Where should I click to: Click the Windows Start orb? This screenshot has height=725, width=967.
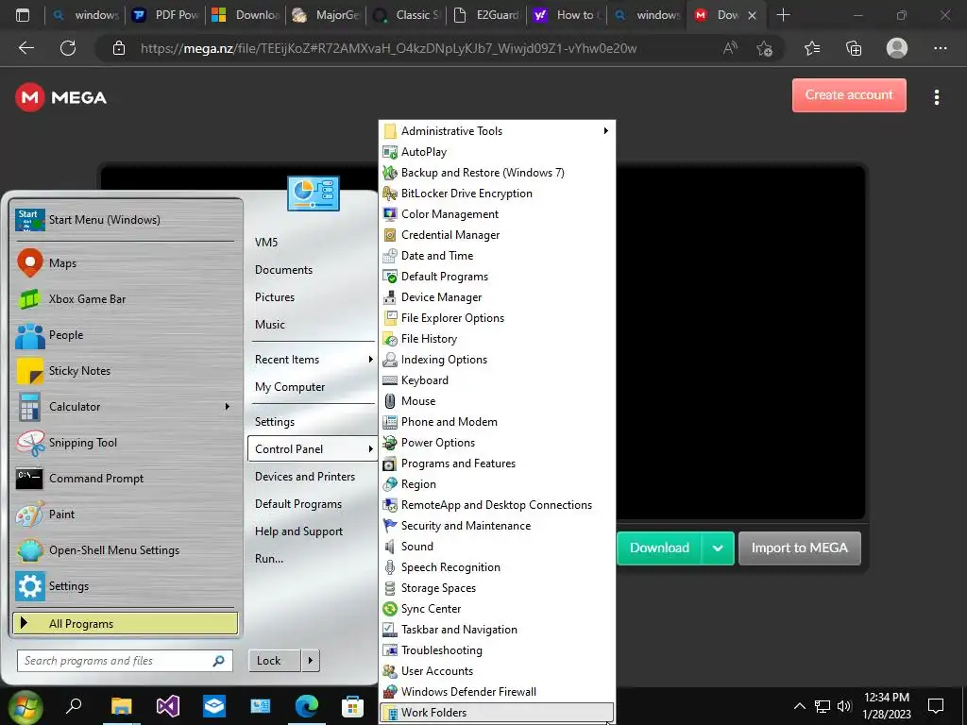(x=25, y=706)
